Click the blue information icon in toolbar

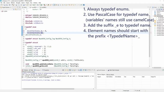tap(84, 5)
